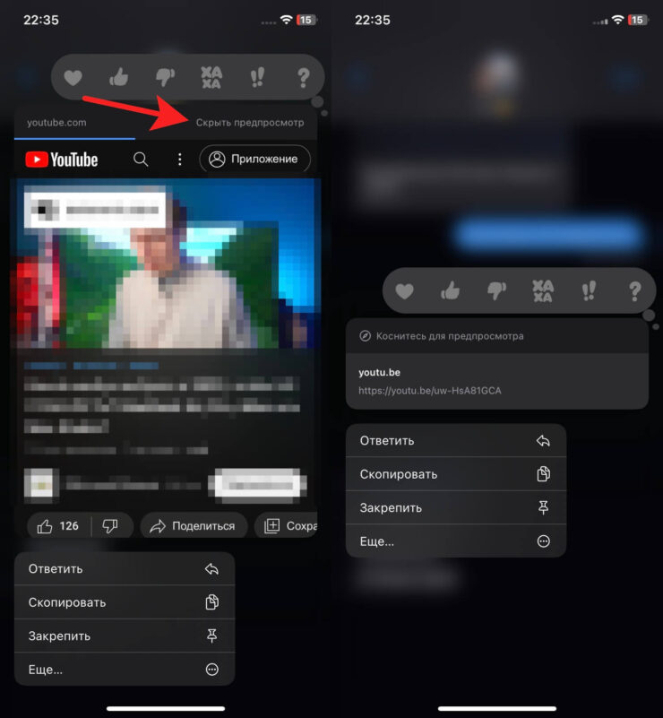This screenshot has width=663, height=718.
Task: Tap the YouTube search magnifier icon
Action: coord(141,160)
